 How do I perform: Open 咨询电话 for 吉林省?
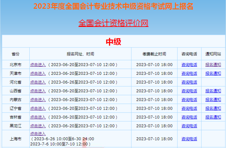pos(189,117)
